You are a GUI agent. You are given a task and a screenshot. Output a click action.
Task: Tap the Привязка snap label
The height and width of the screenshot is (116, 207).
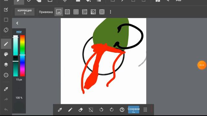click(46, 12)
